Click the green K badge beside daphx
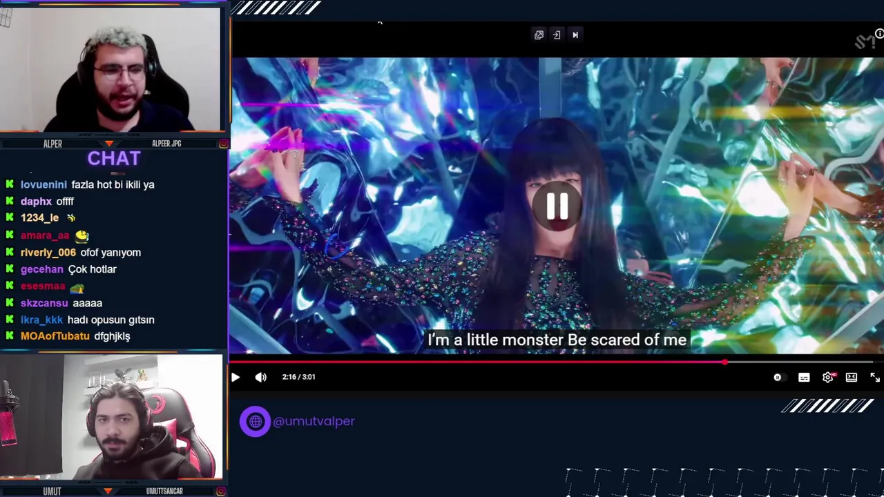 coord(10,201)
